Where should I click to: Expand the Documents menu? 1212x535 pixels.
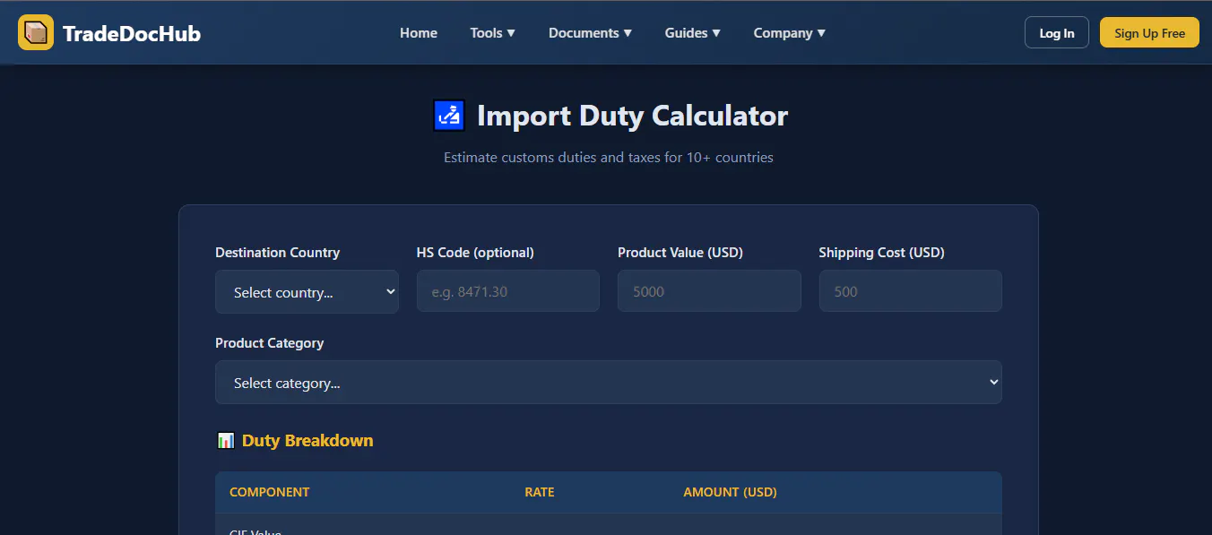(590, 33)
